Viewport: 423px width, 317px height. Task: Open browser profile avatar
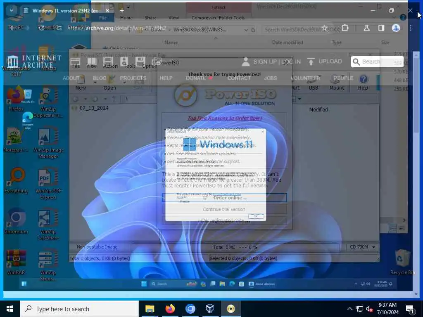click(x=396, y=28)
